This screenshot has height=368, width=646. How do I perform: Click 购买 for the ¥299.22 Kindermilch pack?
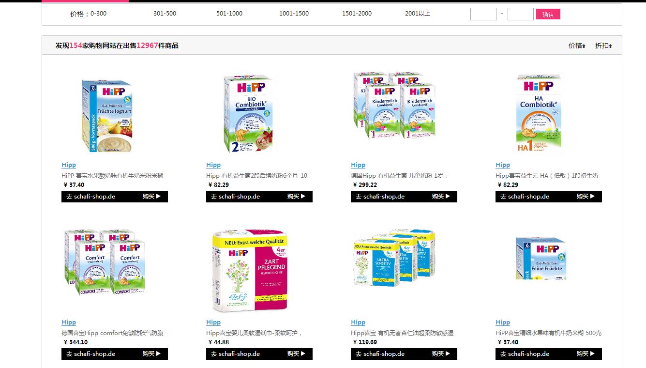point(441,197)
